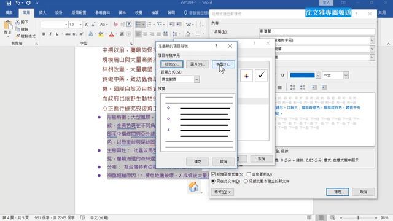Image resolution: width=393 pixels, height=221 pixels.
Task: Click the 符號 (Symbol) button
Action: click(172, 64)
